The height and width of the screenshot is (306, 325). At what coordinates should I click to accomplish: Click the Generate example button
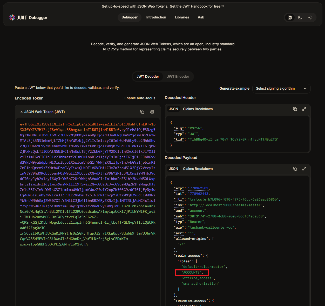(234, 88)
